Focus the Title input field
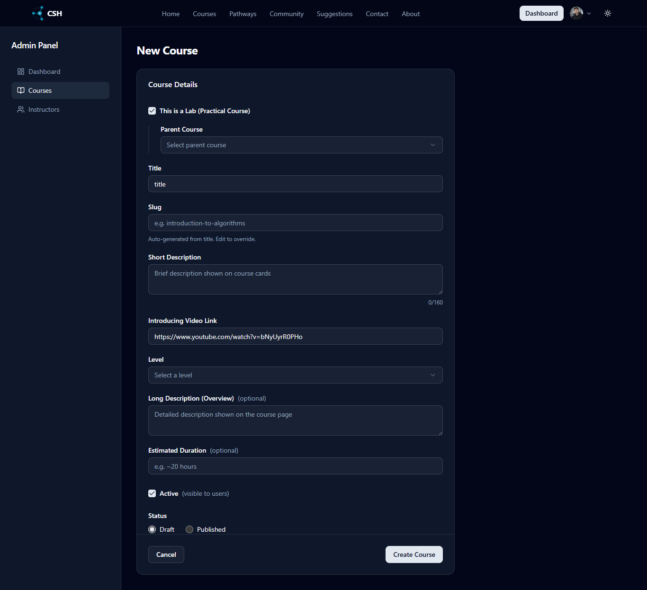Image resolution: width=647 pixels, height=590 pixels. [296, 184]
